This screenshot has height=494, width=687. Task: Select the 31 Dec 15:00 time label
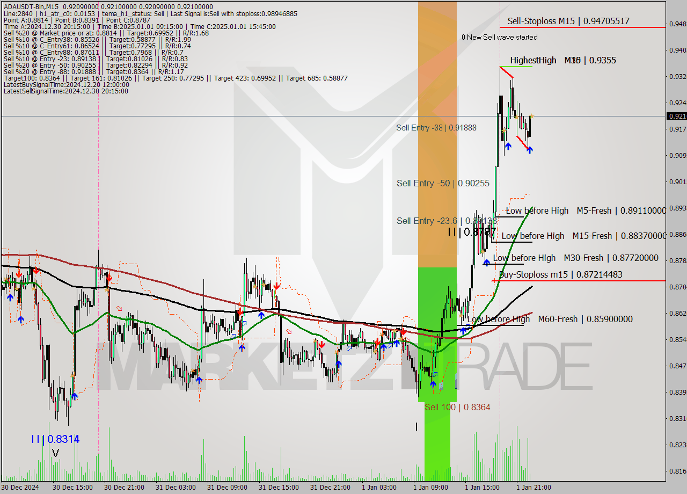pyautogui.click(x=279, y=488)
